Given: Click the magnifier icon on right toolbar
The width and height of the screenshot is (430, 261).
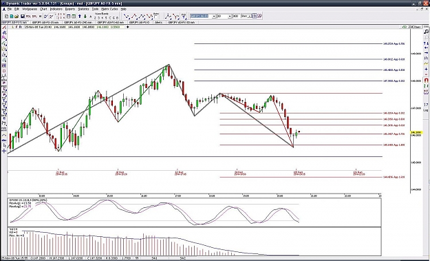Looking at the screenshot, I should (427, 32).
